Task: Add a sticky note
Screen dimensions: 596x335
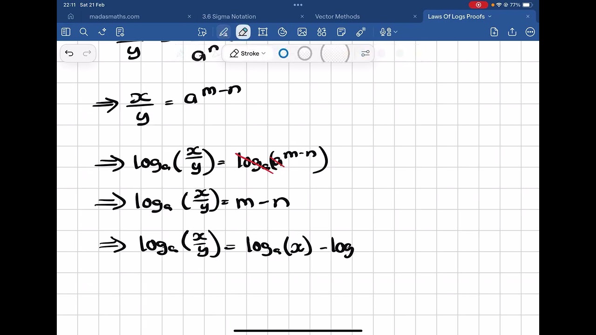Action: point(341,32)
